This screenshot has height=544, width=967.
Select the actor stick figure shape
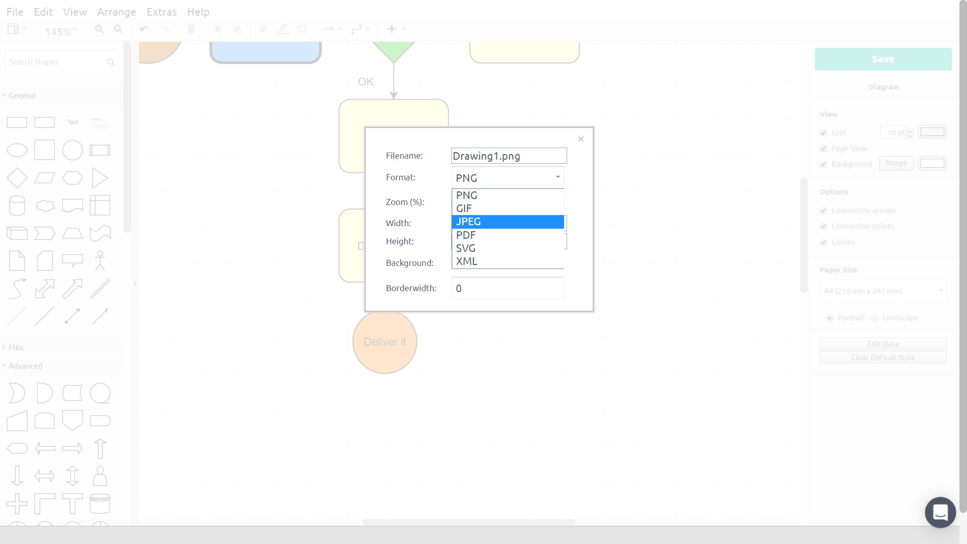(100, 261)
